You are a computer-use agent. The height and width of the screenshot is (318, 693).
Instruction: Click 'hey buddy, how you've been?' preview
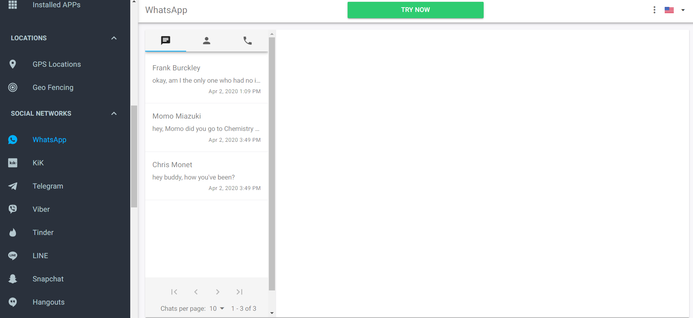click(x=193, y=177)
